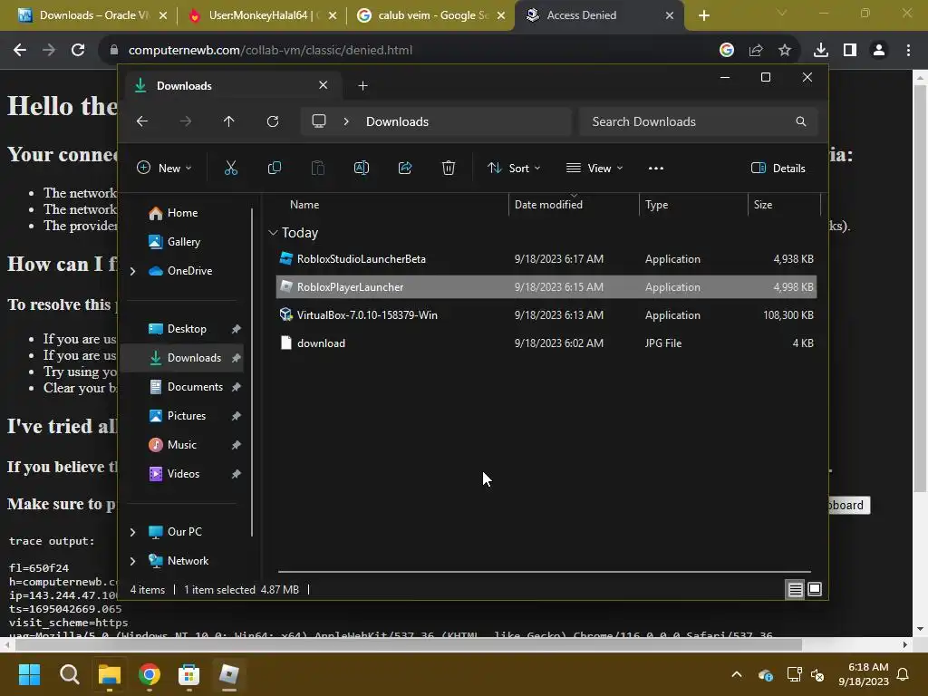This screenshot has width=928, height=696.
Task: Click the Share icon in File Explorer toolbar
Action: tap(405, 168)
